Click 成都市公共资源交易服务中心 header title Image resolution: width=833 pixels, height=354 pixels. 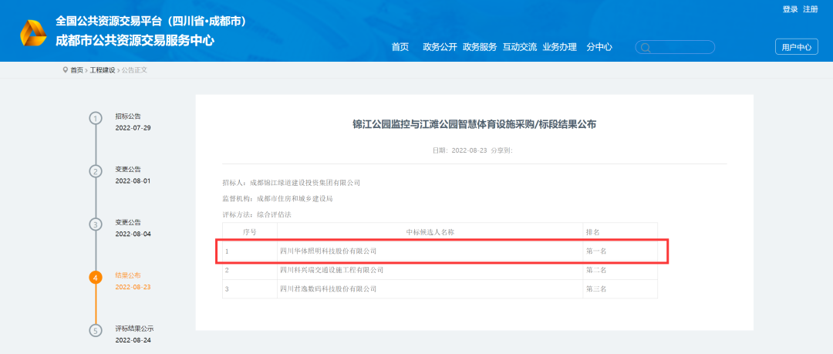(x=135, y=40)
